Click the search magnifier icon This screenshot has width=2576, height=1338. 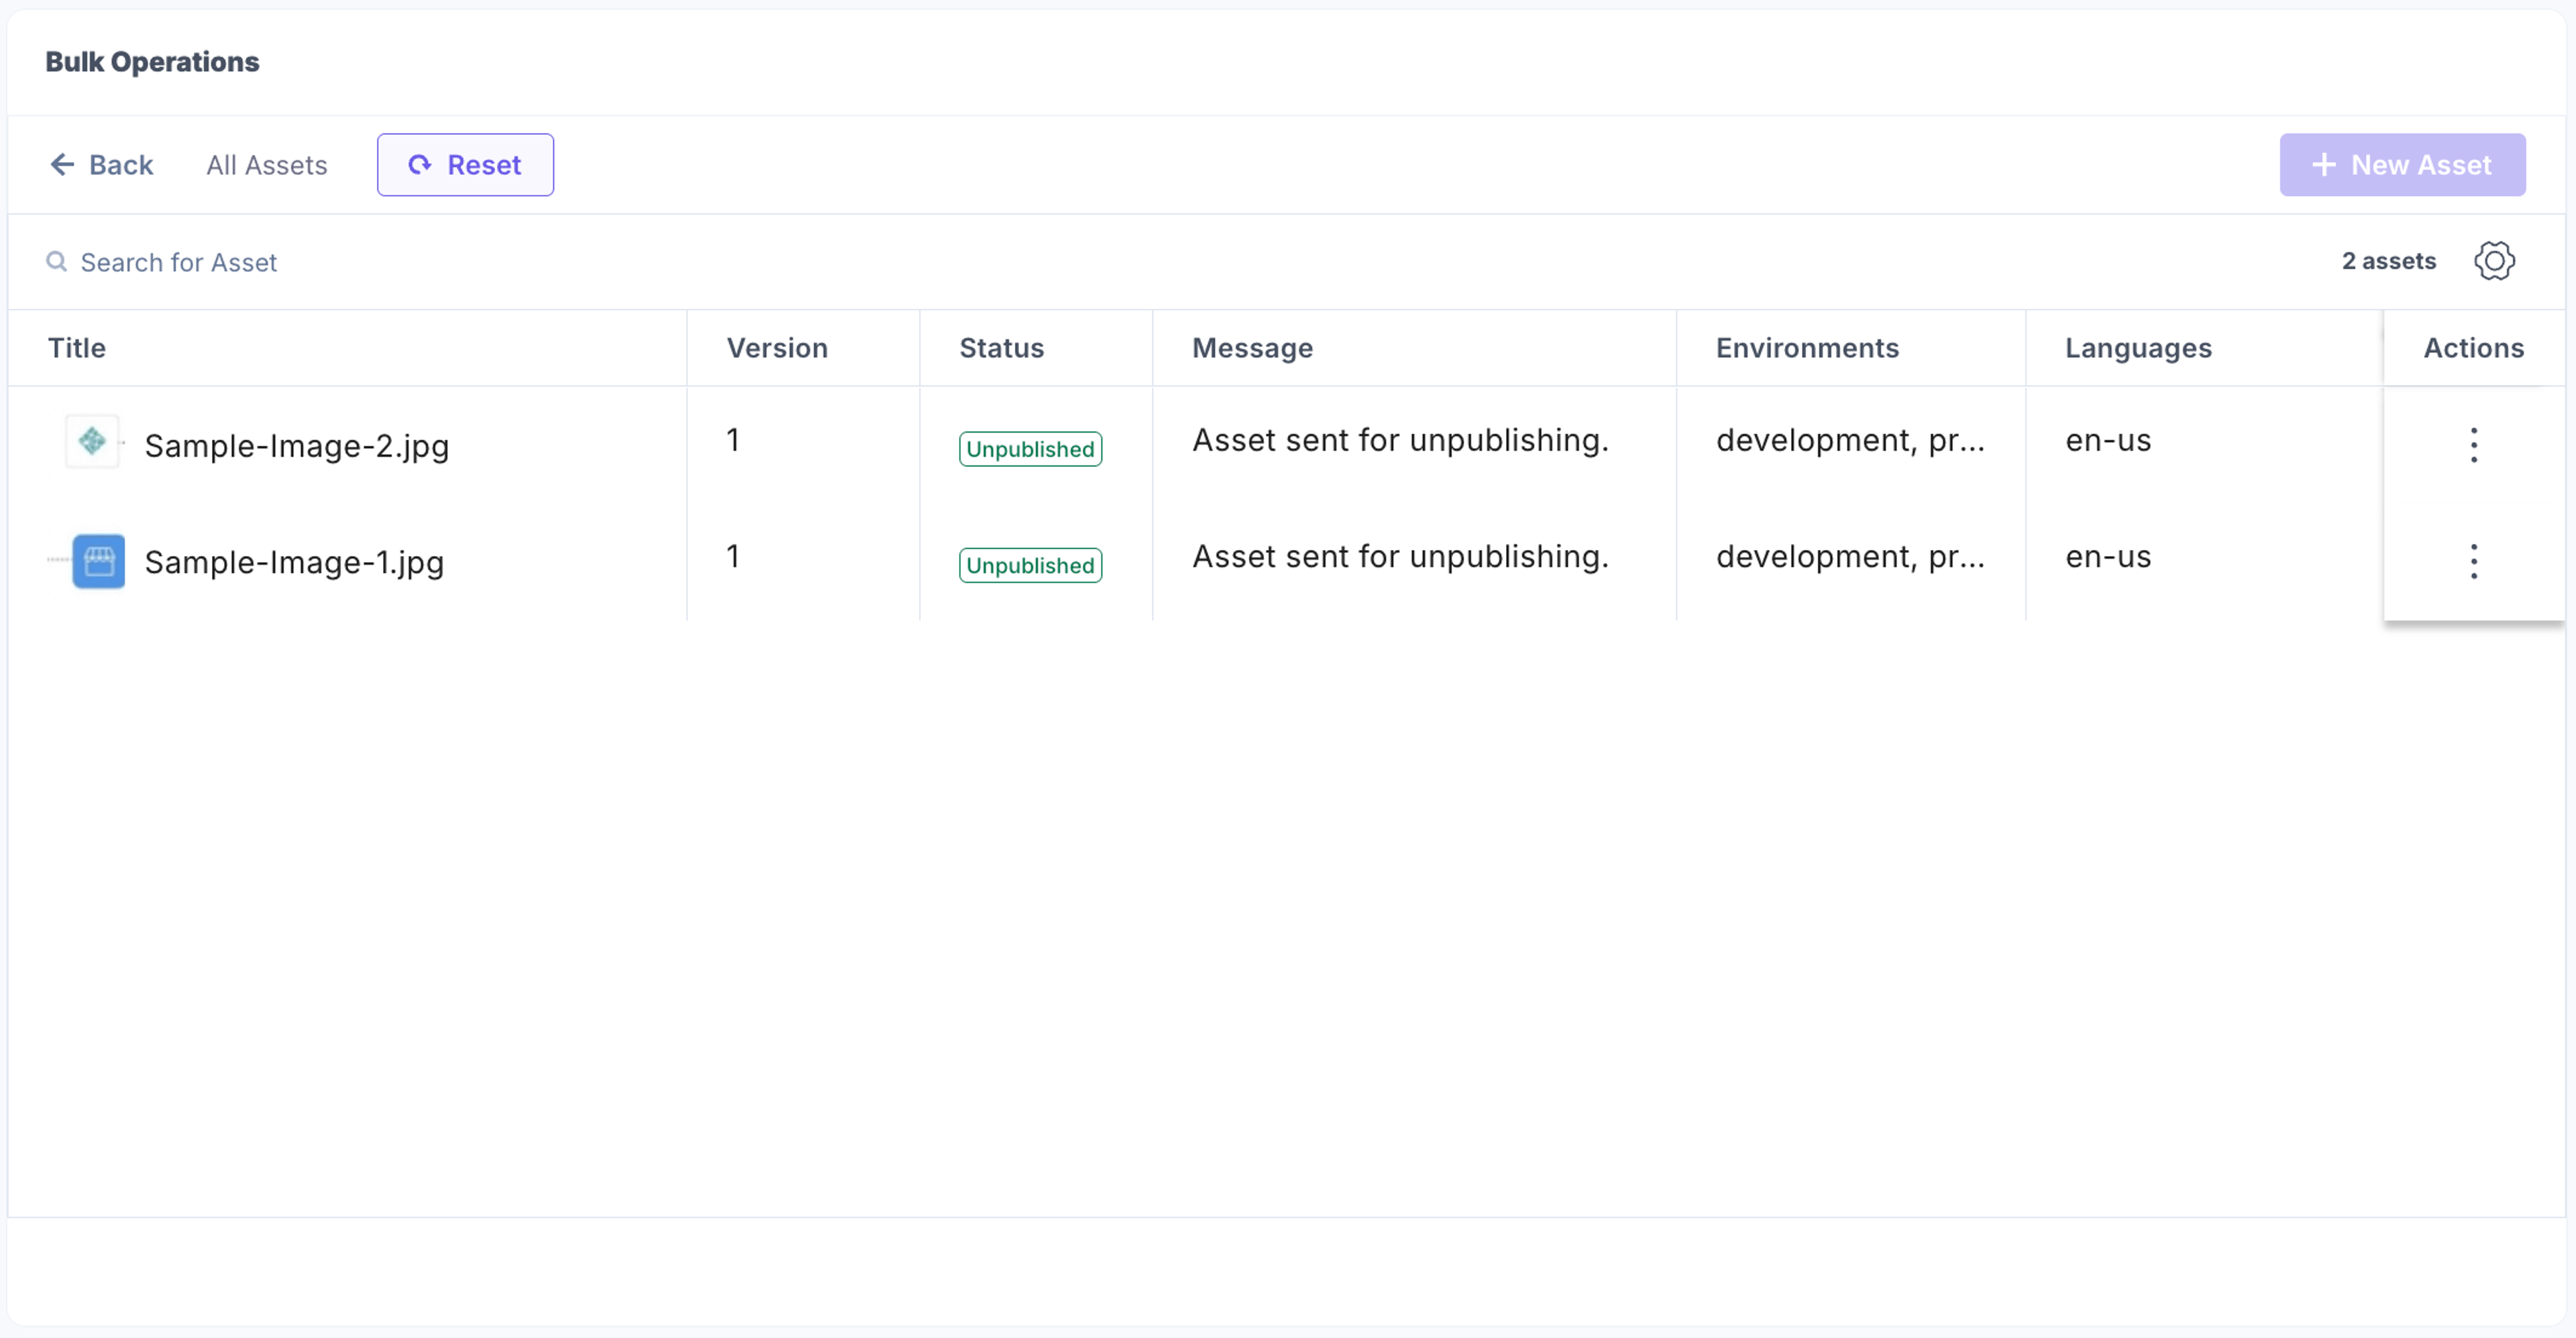coord(57,262)
